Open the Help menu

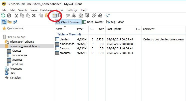point(84,10)
